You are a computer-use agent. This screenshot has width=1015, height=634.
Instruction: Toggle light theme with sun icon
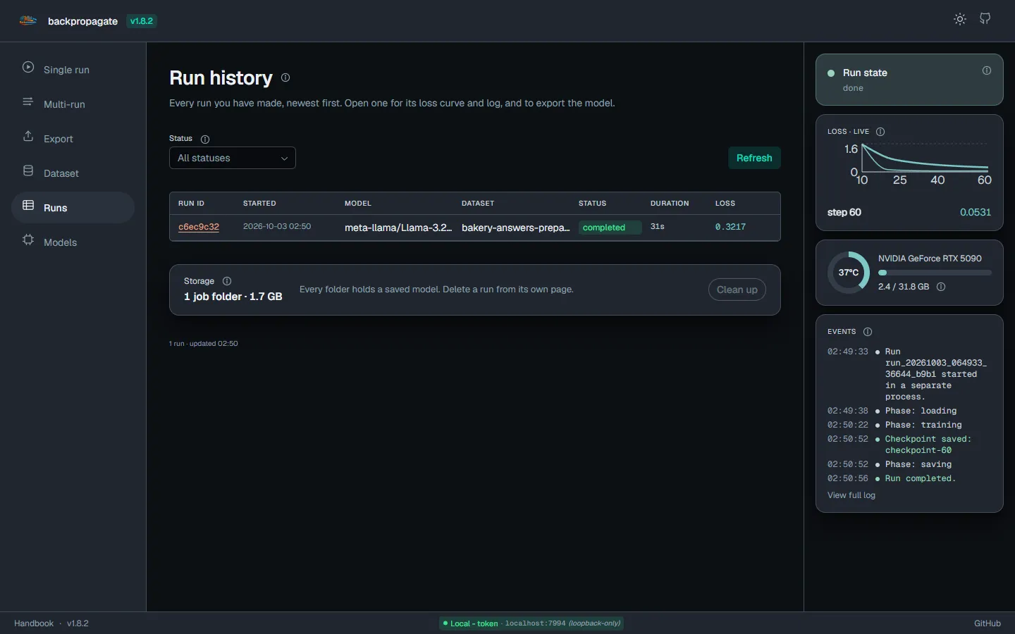(960, 19)
